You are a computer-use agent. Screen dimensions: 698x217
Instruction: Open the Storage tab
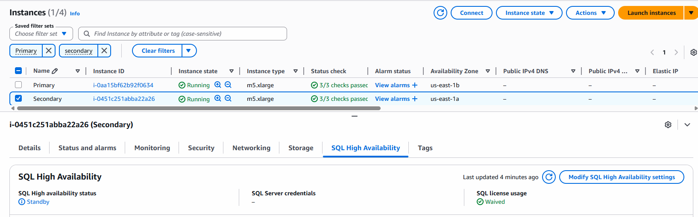coord(301,148)
